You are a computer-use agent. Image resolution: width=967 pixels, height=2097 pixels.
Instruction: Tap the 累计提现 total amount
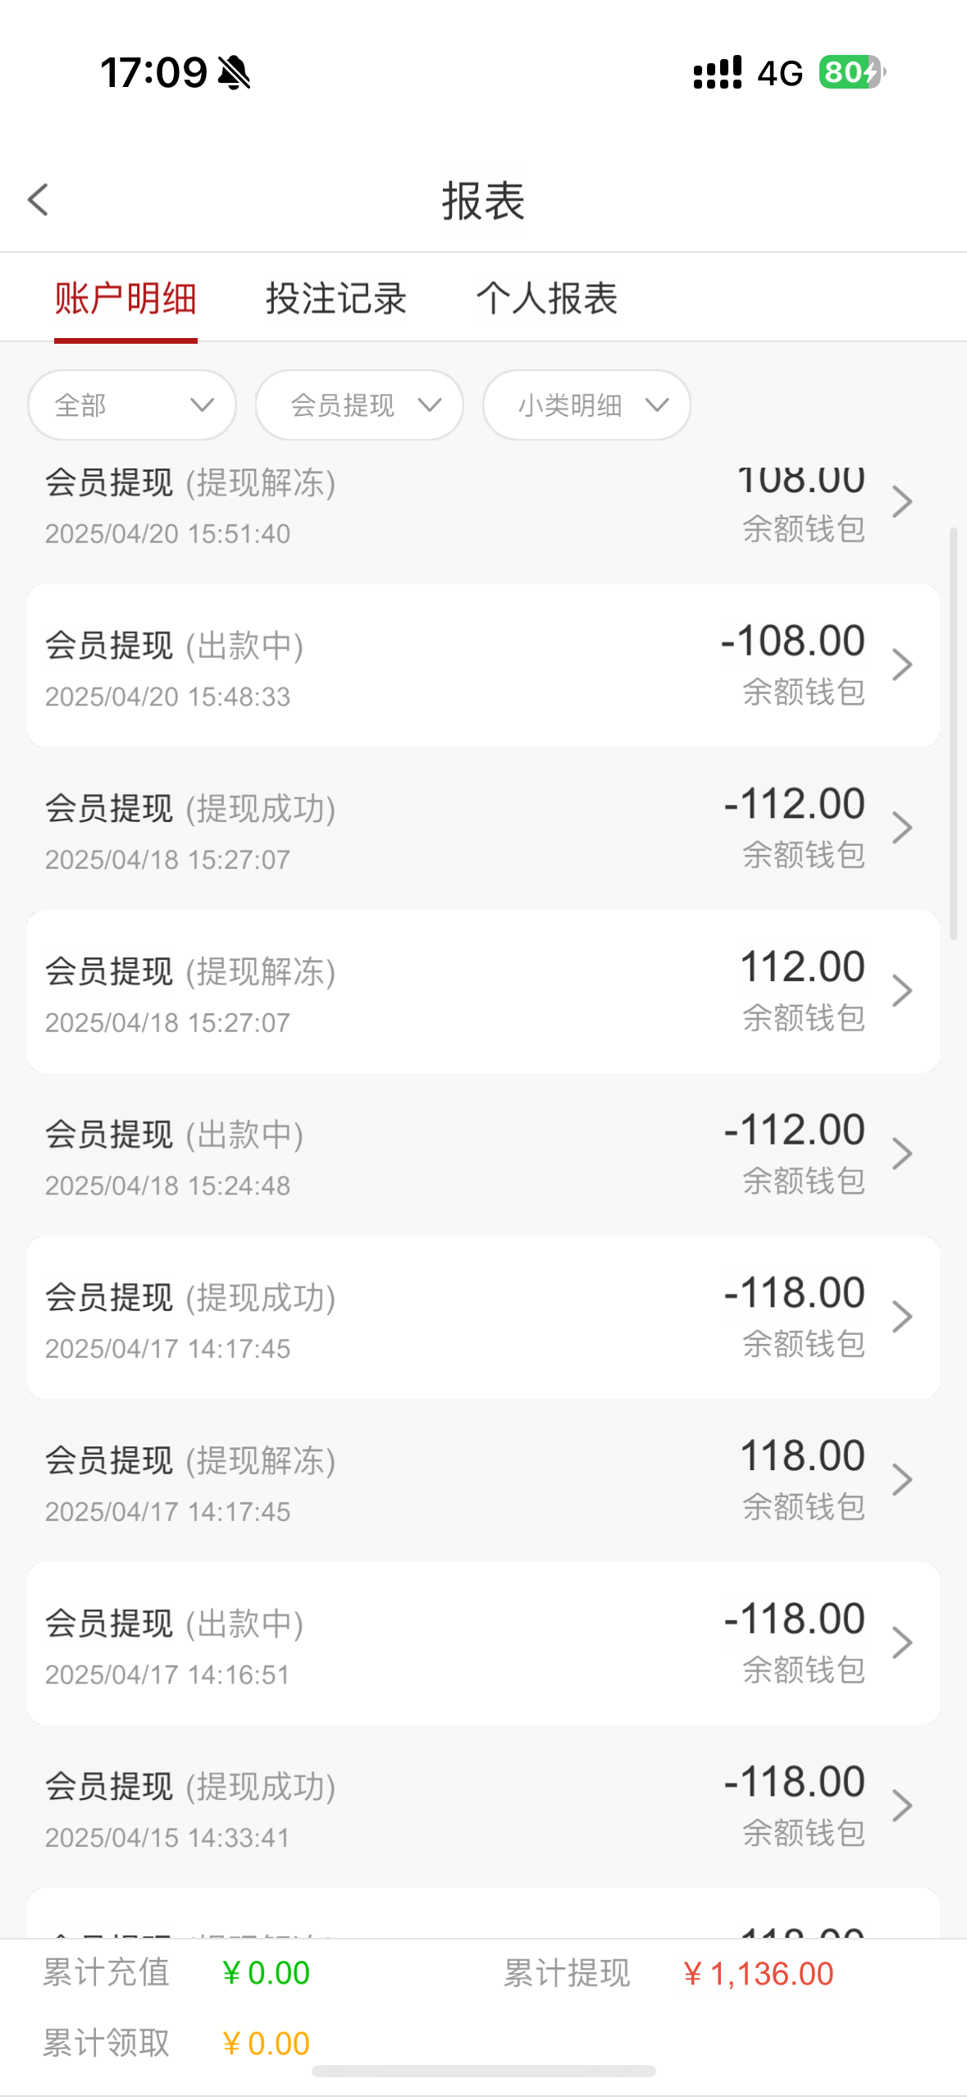[x=758, y=1973]
